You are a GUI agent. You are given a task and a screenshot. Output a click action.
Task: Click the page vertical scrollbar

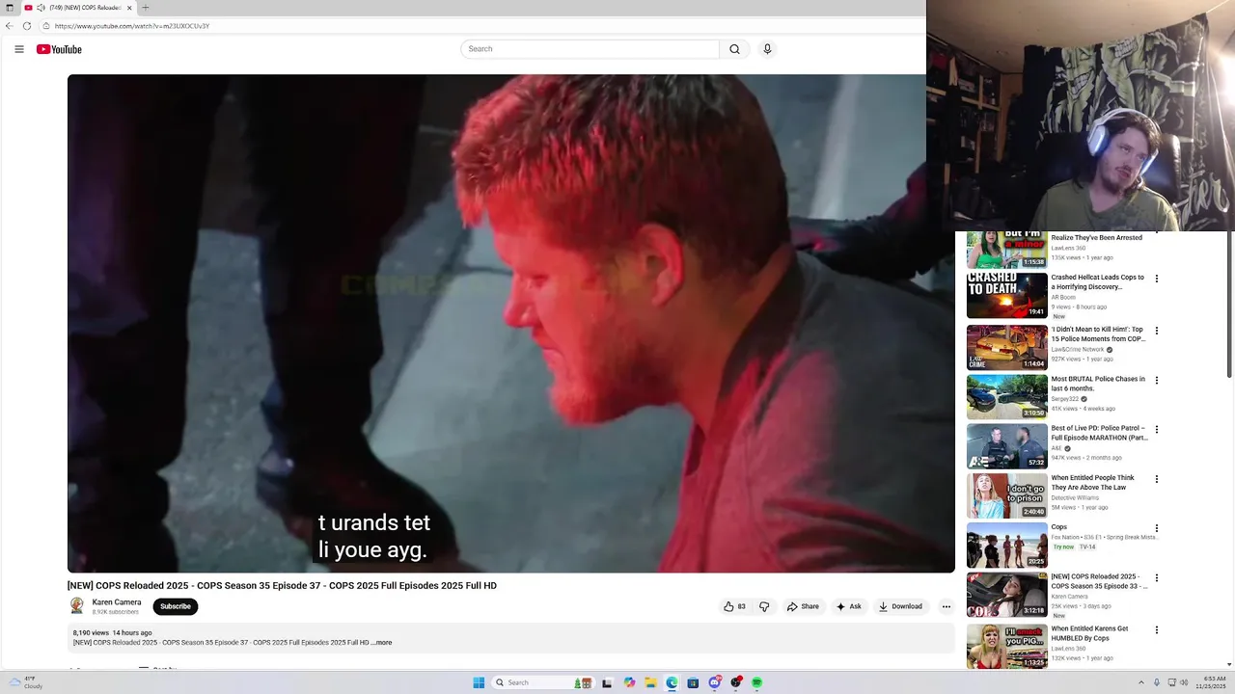[1229, 306]
